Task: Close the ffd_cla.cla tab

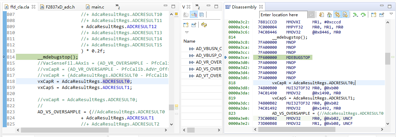Action: (x=34, y=7)
